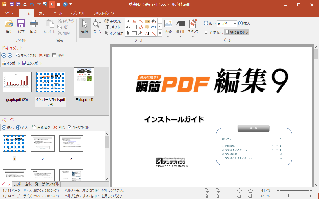319x199 pixels.
Task: Click the エクスポート export button
Action: pyautogui.click(x=32, y=63)
